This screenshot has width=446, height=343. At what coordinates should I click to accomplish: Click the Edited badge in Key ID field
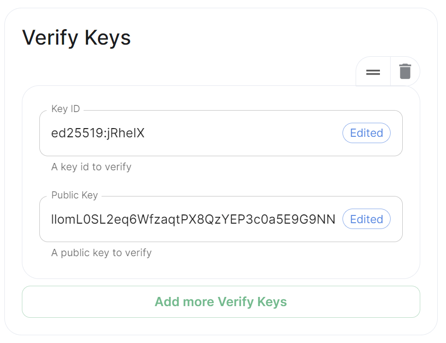click(x=366, y=133)
